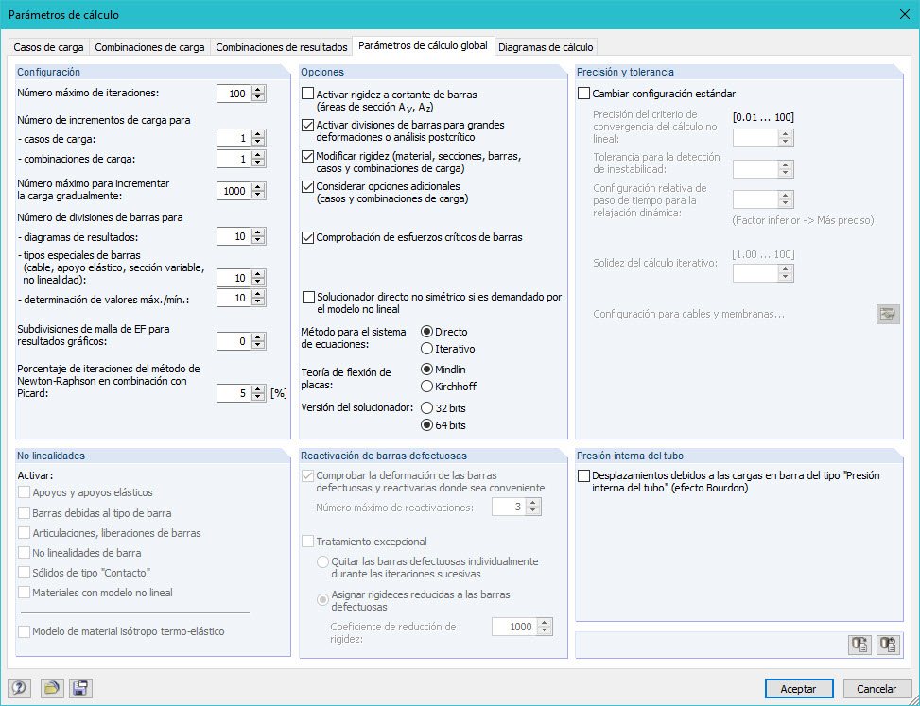Open the help icon at bottom left
The image size is (920, 706).
(19, 688)
